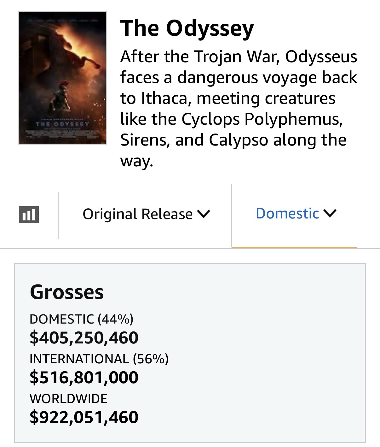Click the orange underline below Domestic tab
This screenshot has height=447, width=380.
pyautogui.click(x=295, y=247)
